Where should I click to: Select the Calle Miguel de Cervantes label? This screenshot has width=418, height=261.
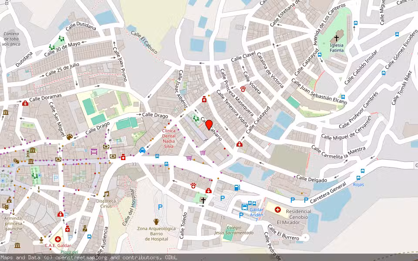346,128
